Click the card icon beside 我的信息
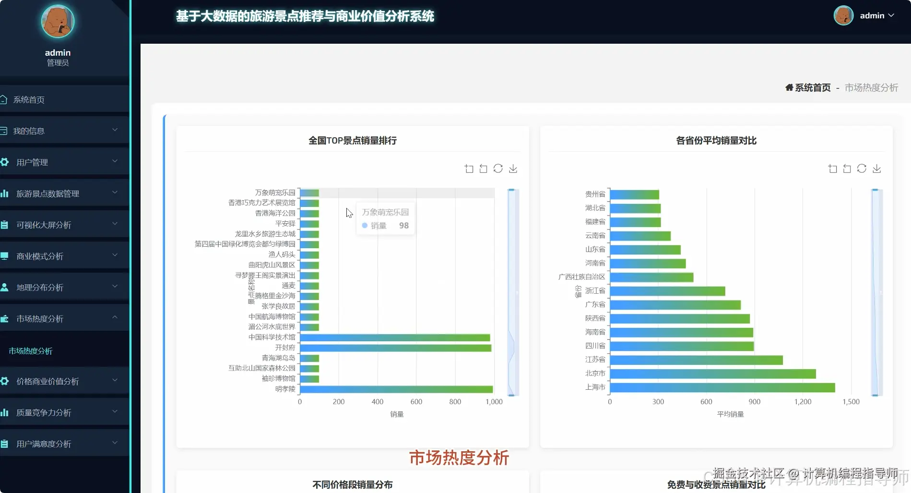 coord(3,131)
